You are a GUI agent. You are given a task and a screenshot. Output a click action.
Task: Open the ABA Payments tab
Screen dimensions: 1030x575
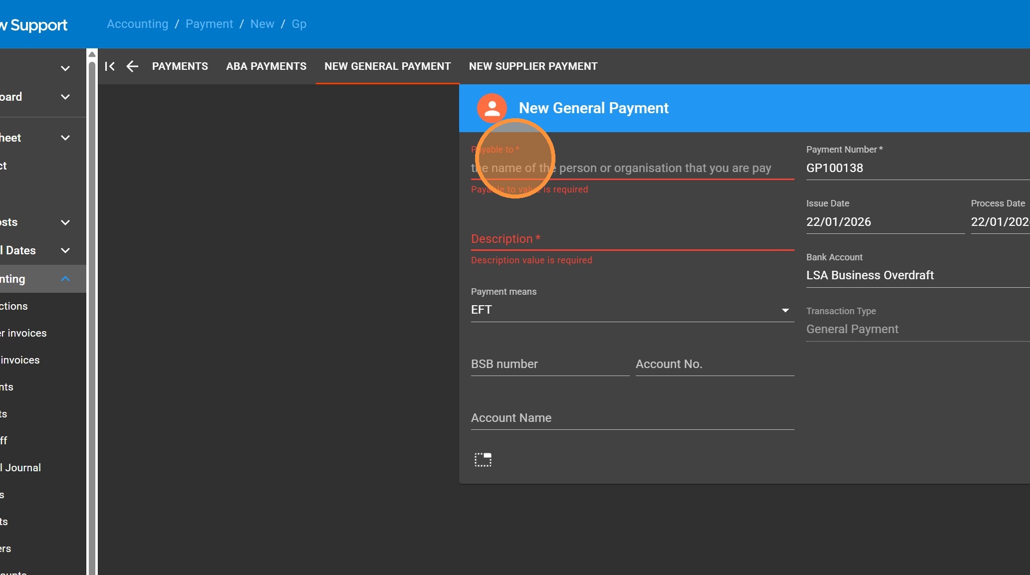(266, 66)
